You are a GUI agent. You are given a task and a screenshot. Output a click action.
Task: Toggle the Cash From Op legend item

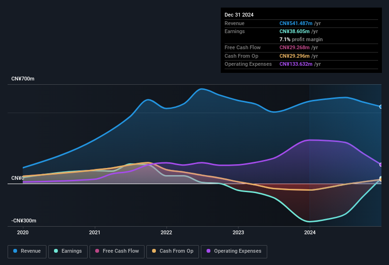[172, 251]
